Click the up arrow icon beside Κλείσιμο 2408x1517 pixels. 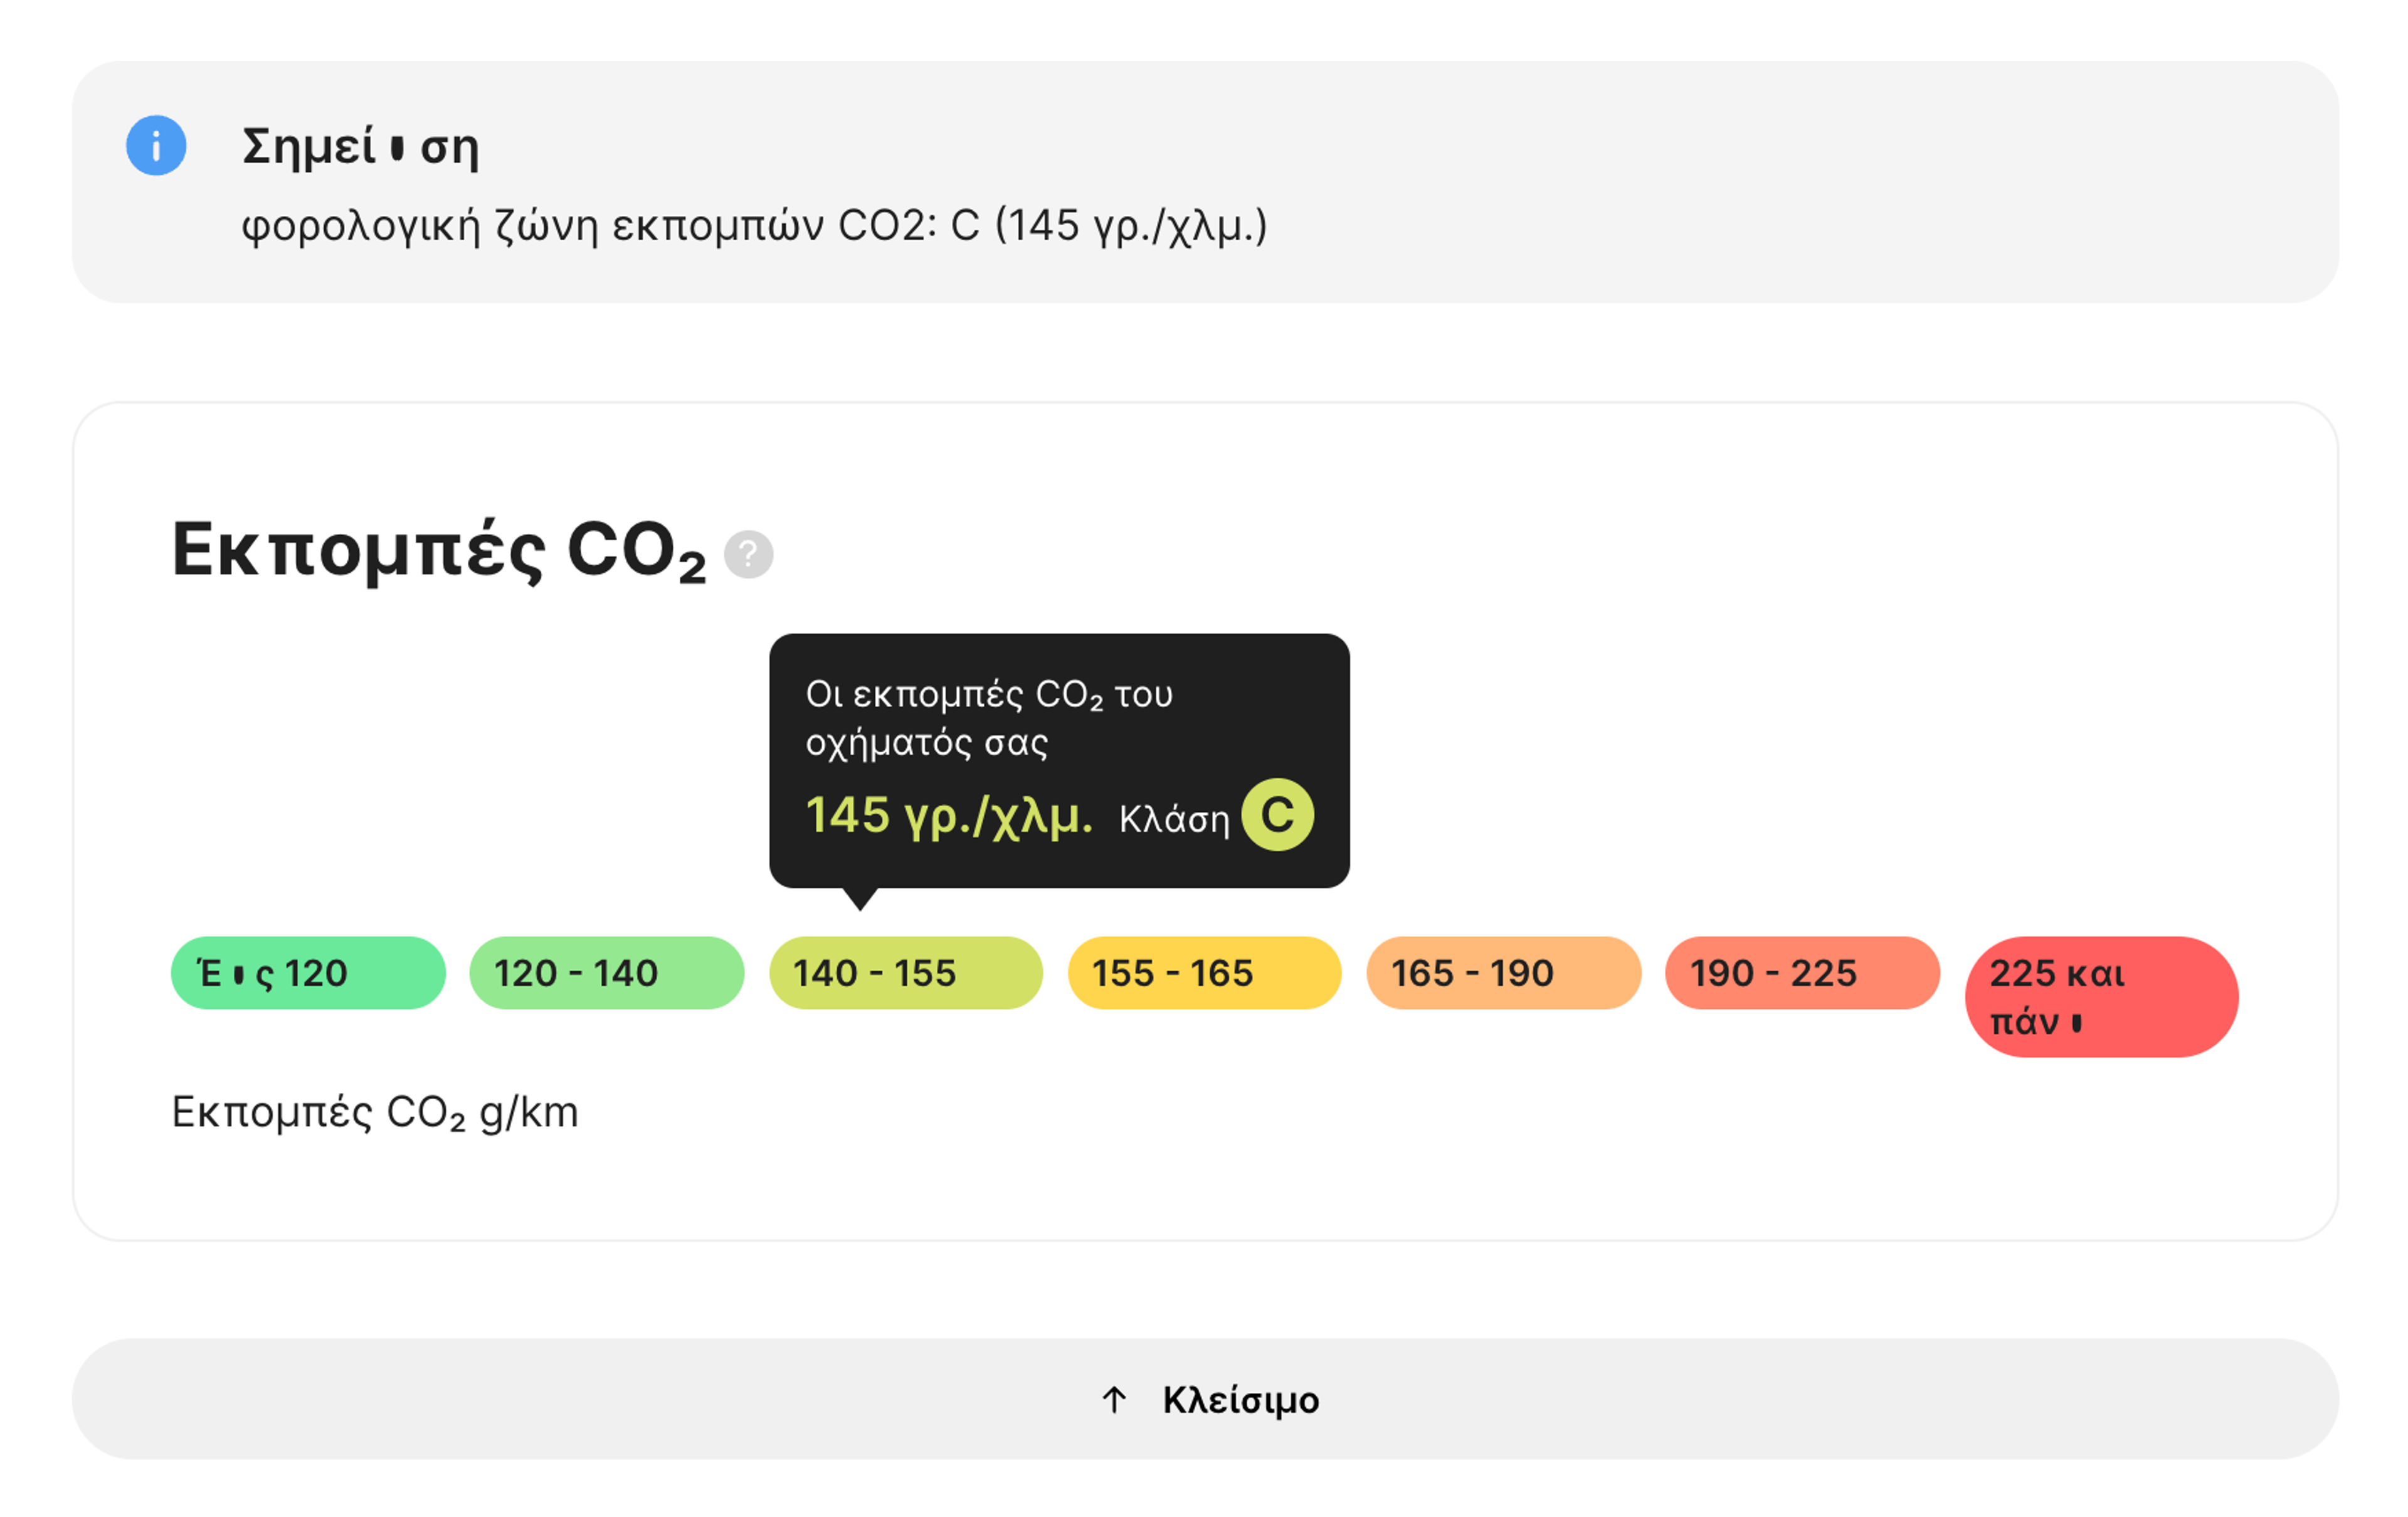[1114, 1399]
